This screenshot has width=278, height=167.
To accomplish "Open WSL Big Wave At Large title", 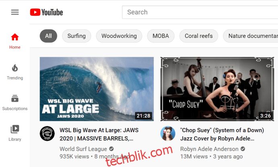I will [x=99, y=134].
